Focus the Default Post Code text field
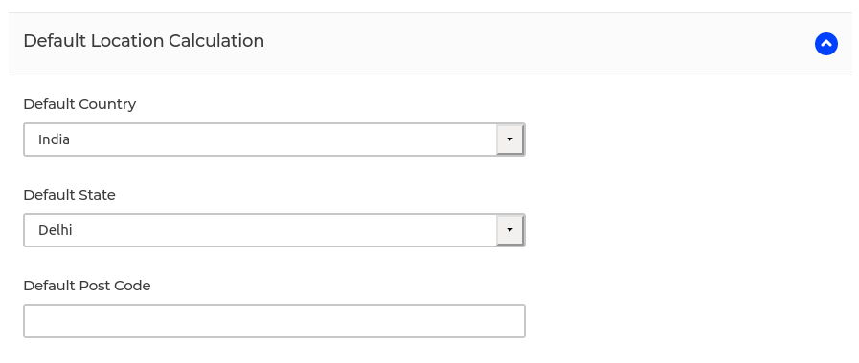This screenshot has height=363, width=859. pos(274,321)
